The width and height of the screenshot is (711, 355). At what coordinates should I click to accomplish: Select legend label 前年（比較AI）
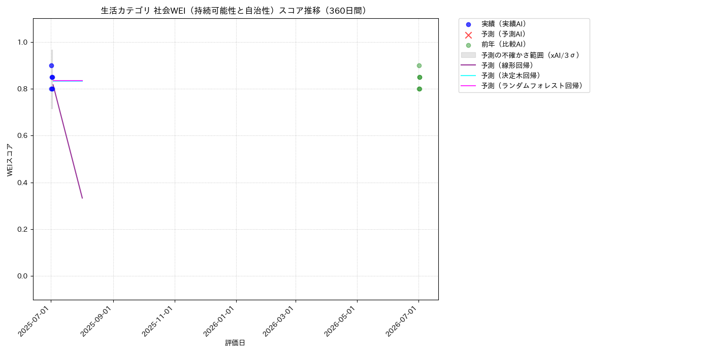click(504, 45)
